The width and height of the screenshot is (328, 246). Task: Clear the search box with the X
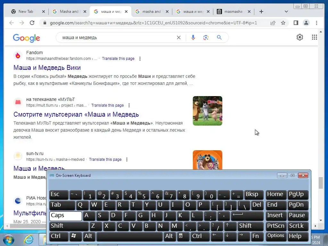coord(179,37)
